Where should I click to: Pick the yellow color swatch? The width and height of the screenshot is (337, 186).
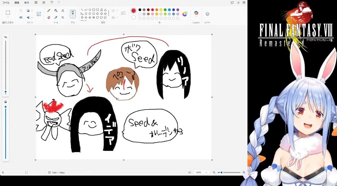pos(161,10)
